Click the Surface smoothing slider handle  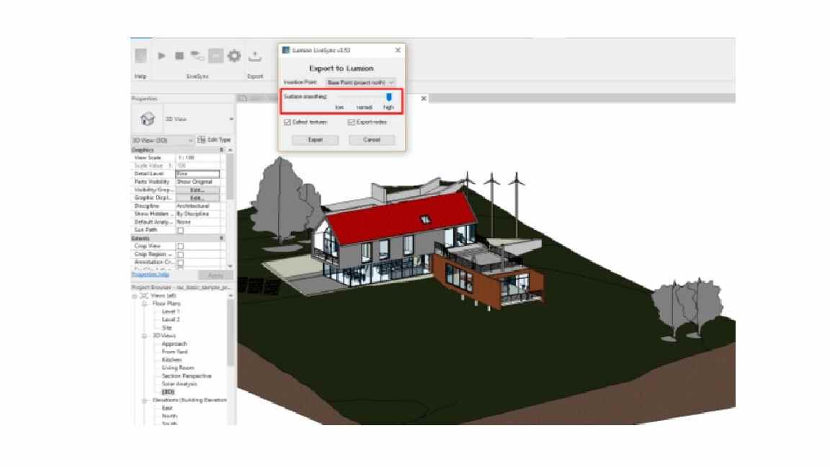389,97
